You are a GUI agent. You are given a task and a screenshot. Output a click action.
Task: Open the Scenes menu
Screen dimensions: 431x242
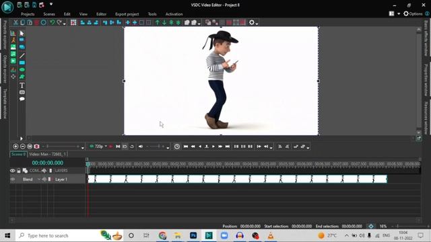coord(49,14)
